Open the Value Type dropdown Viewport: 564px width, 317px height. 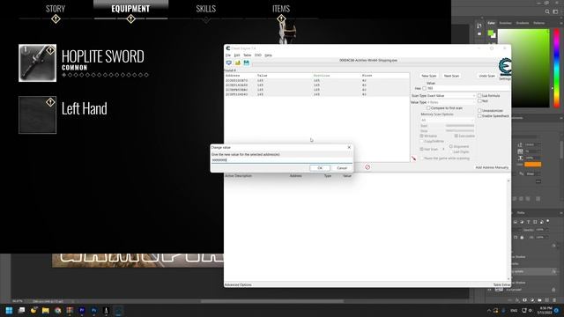click(451, 102)
